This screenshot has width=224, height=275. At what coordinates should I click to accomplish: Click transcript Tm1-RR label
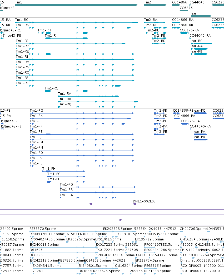click(x=64, y=99)
